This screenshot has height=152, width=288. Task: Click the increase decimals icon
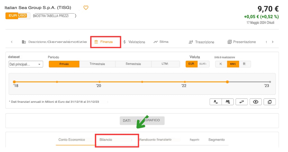pos(228,102)
